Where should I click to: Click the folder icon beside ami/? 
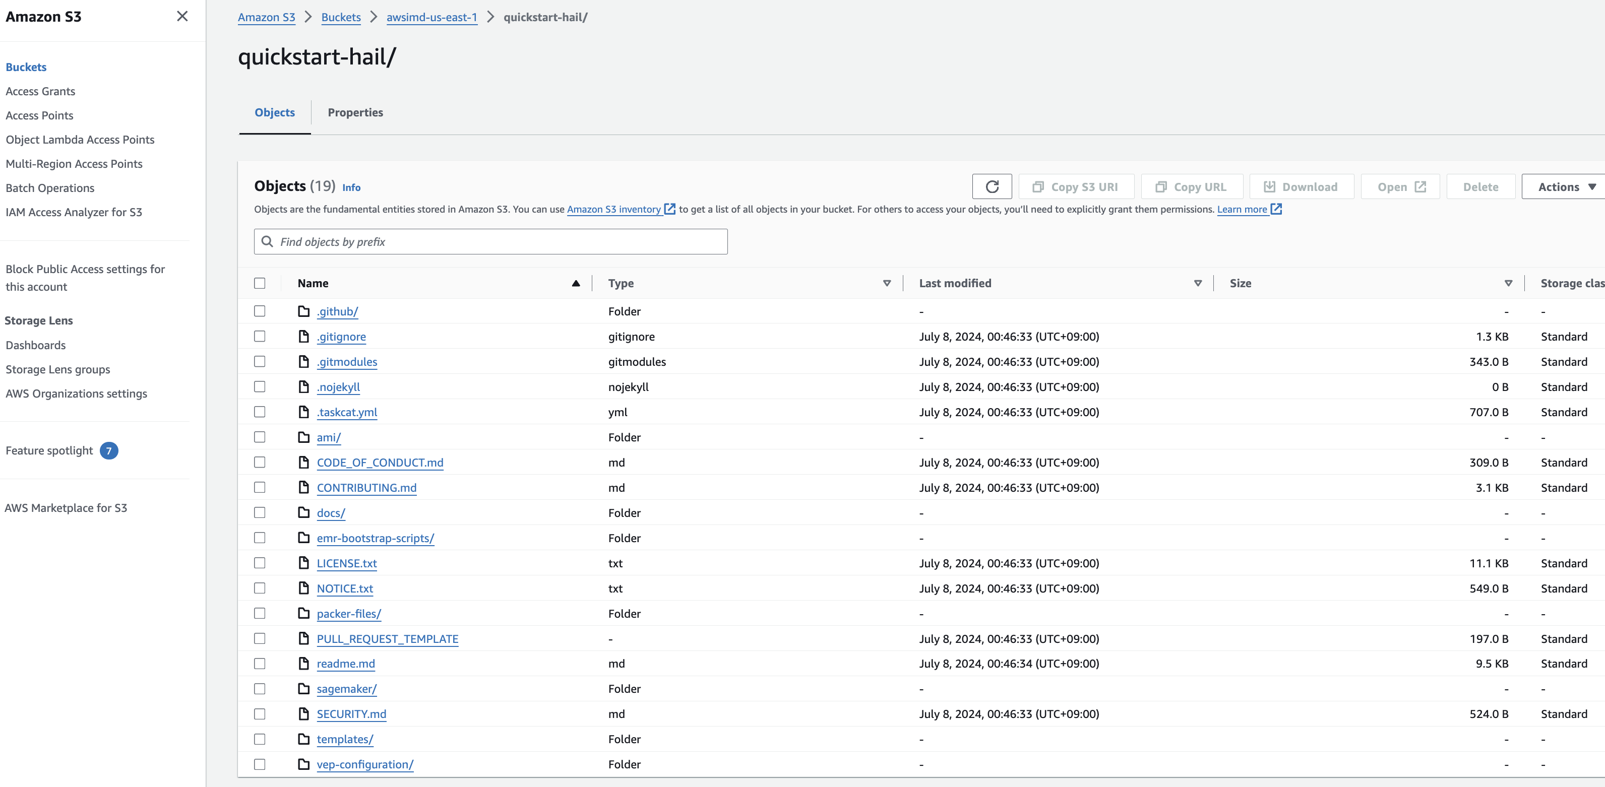(x=303, y=437)
